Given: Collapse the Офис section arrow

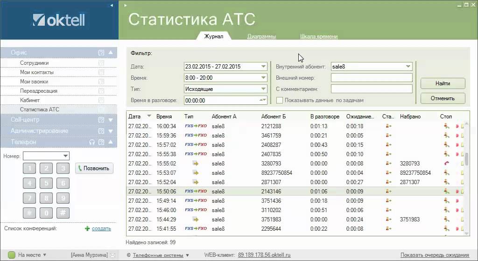Looking at the screenshot, I should point(111,53).
